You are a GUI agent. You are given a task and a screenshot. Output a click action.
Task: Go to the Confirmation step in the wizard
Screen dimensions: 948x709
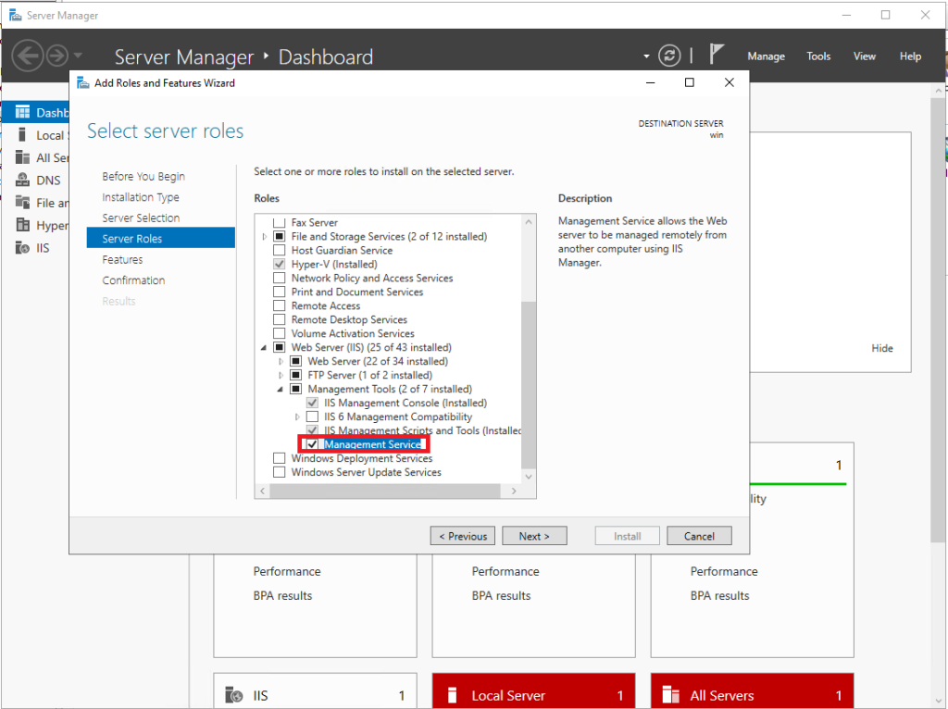pyautogui.click(x=133, y=280)
